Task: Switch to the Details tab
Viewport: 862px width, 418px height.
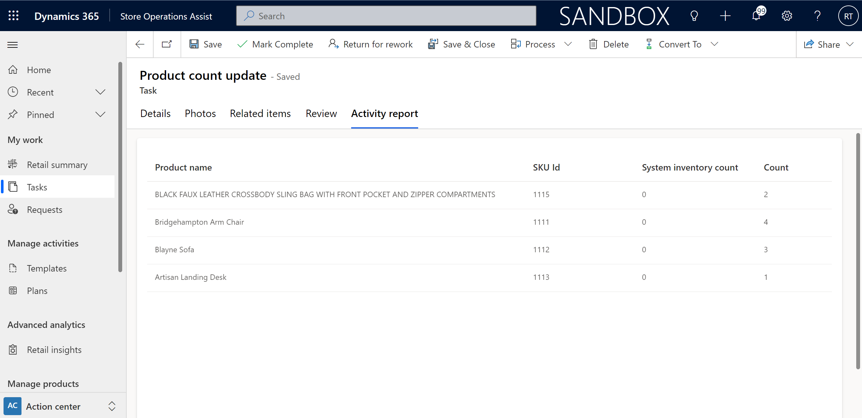Action: pyautogui.click(x=156, y=114)
